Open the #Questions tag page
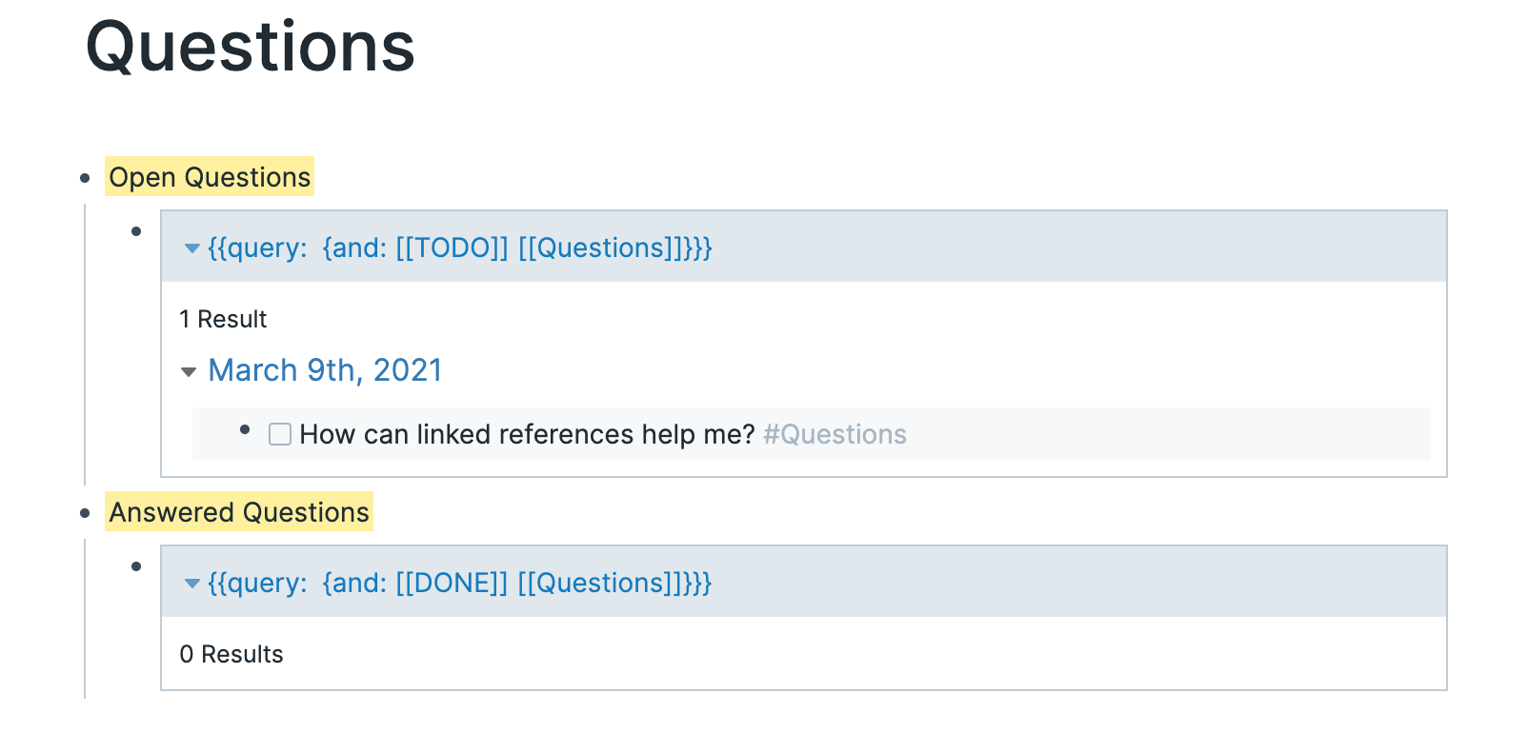The width and height of the screenshot is (1528, 733). 835,434
